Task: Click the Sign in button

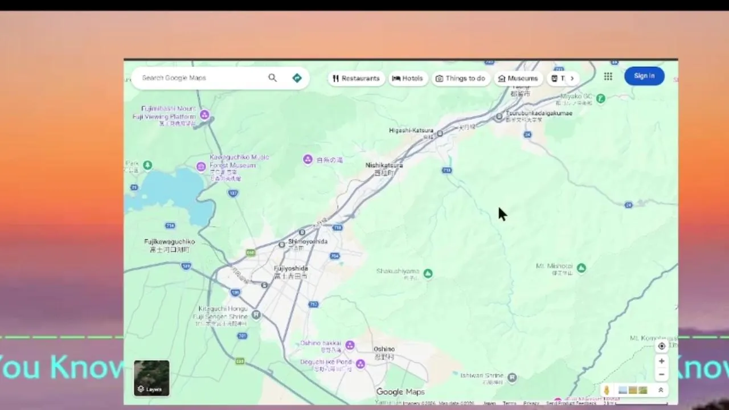Action: pyautogui.click(x=644, y=76)
